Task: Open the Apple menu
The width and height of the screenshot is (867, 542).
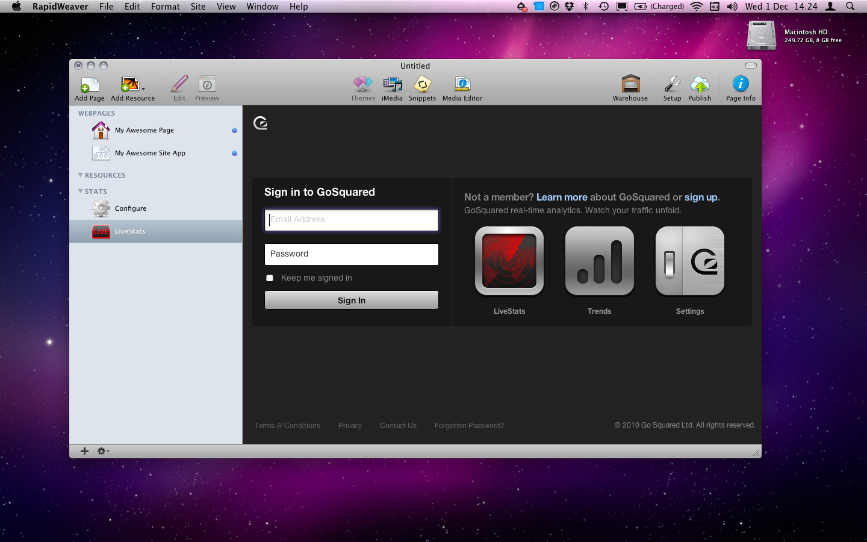Action: 16,7
